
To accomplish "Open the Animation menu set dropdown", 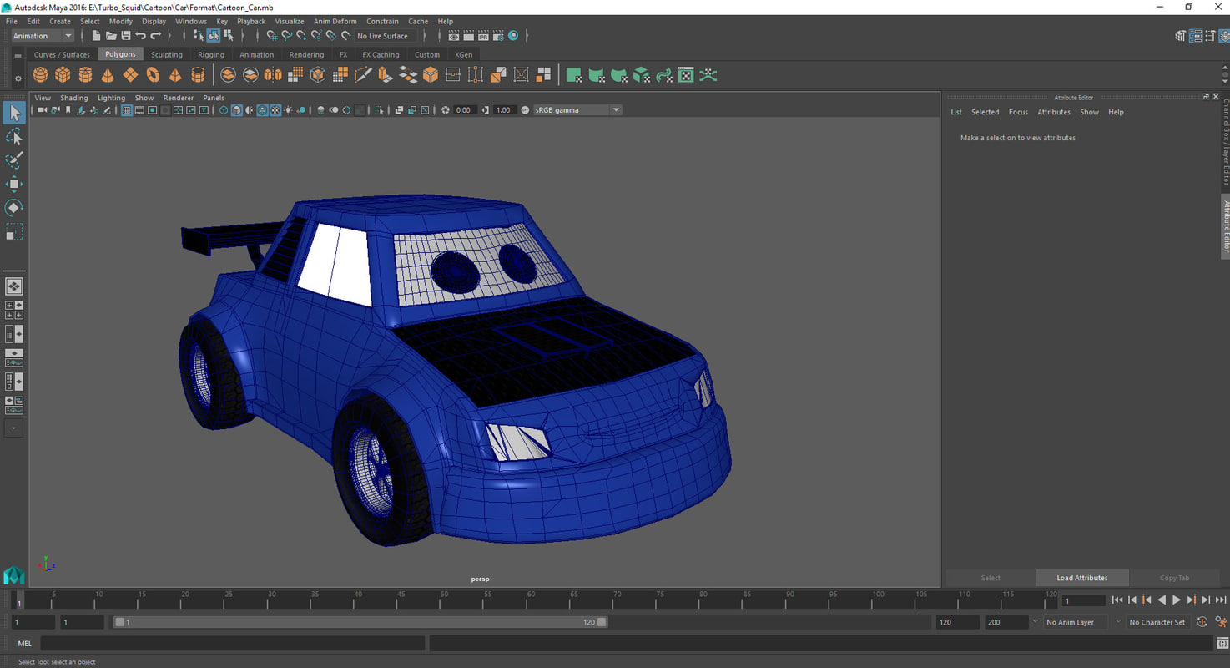I will click(x=42, y=35).
